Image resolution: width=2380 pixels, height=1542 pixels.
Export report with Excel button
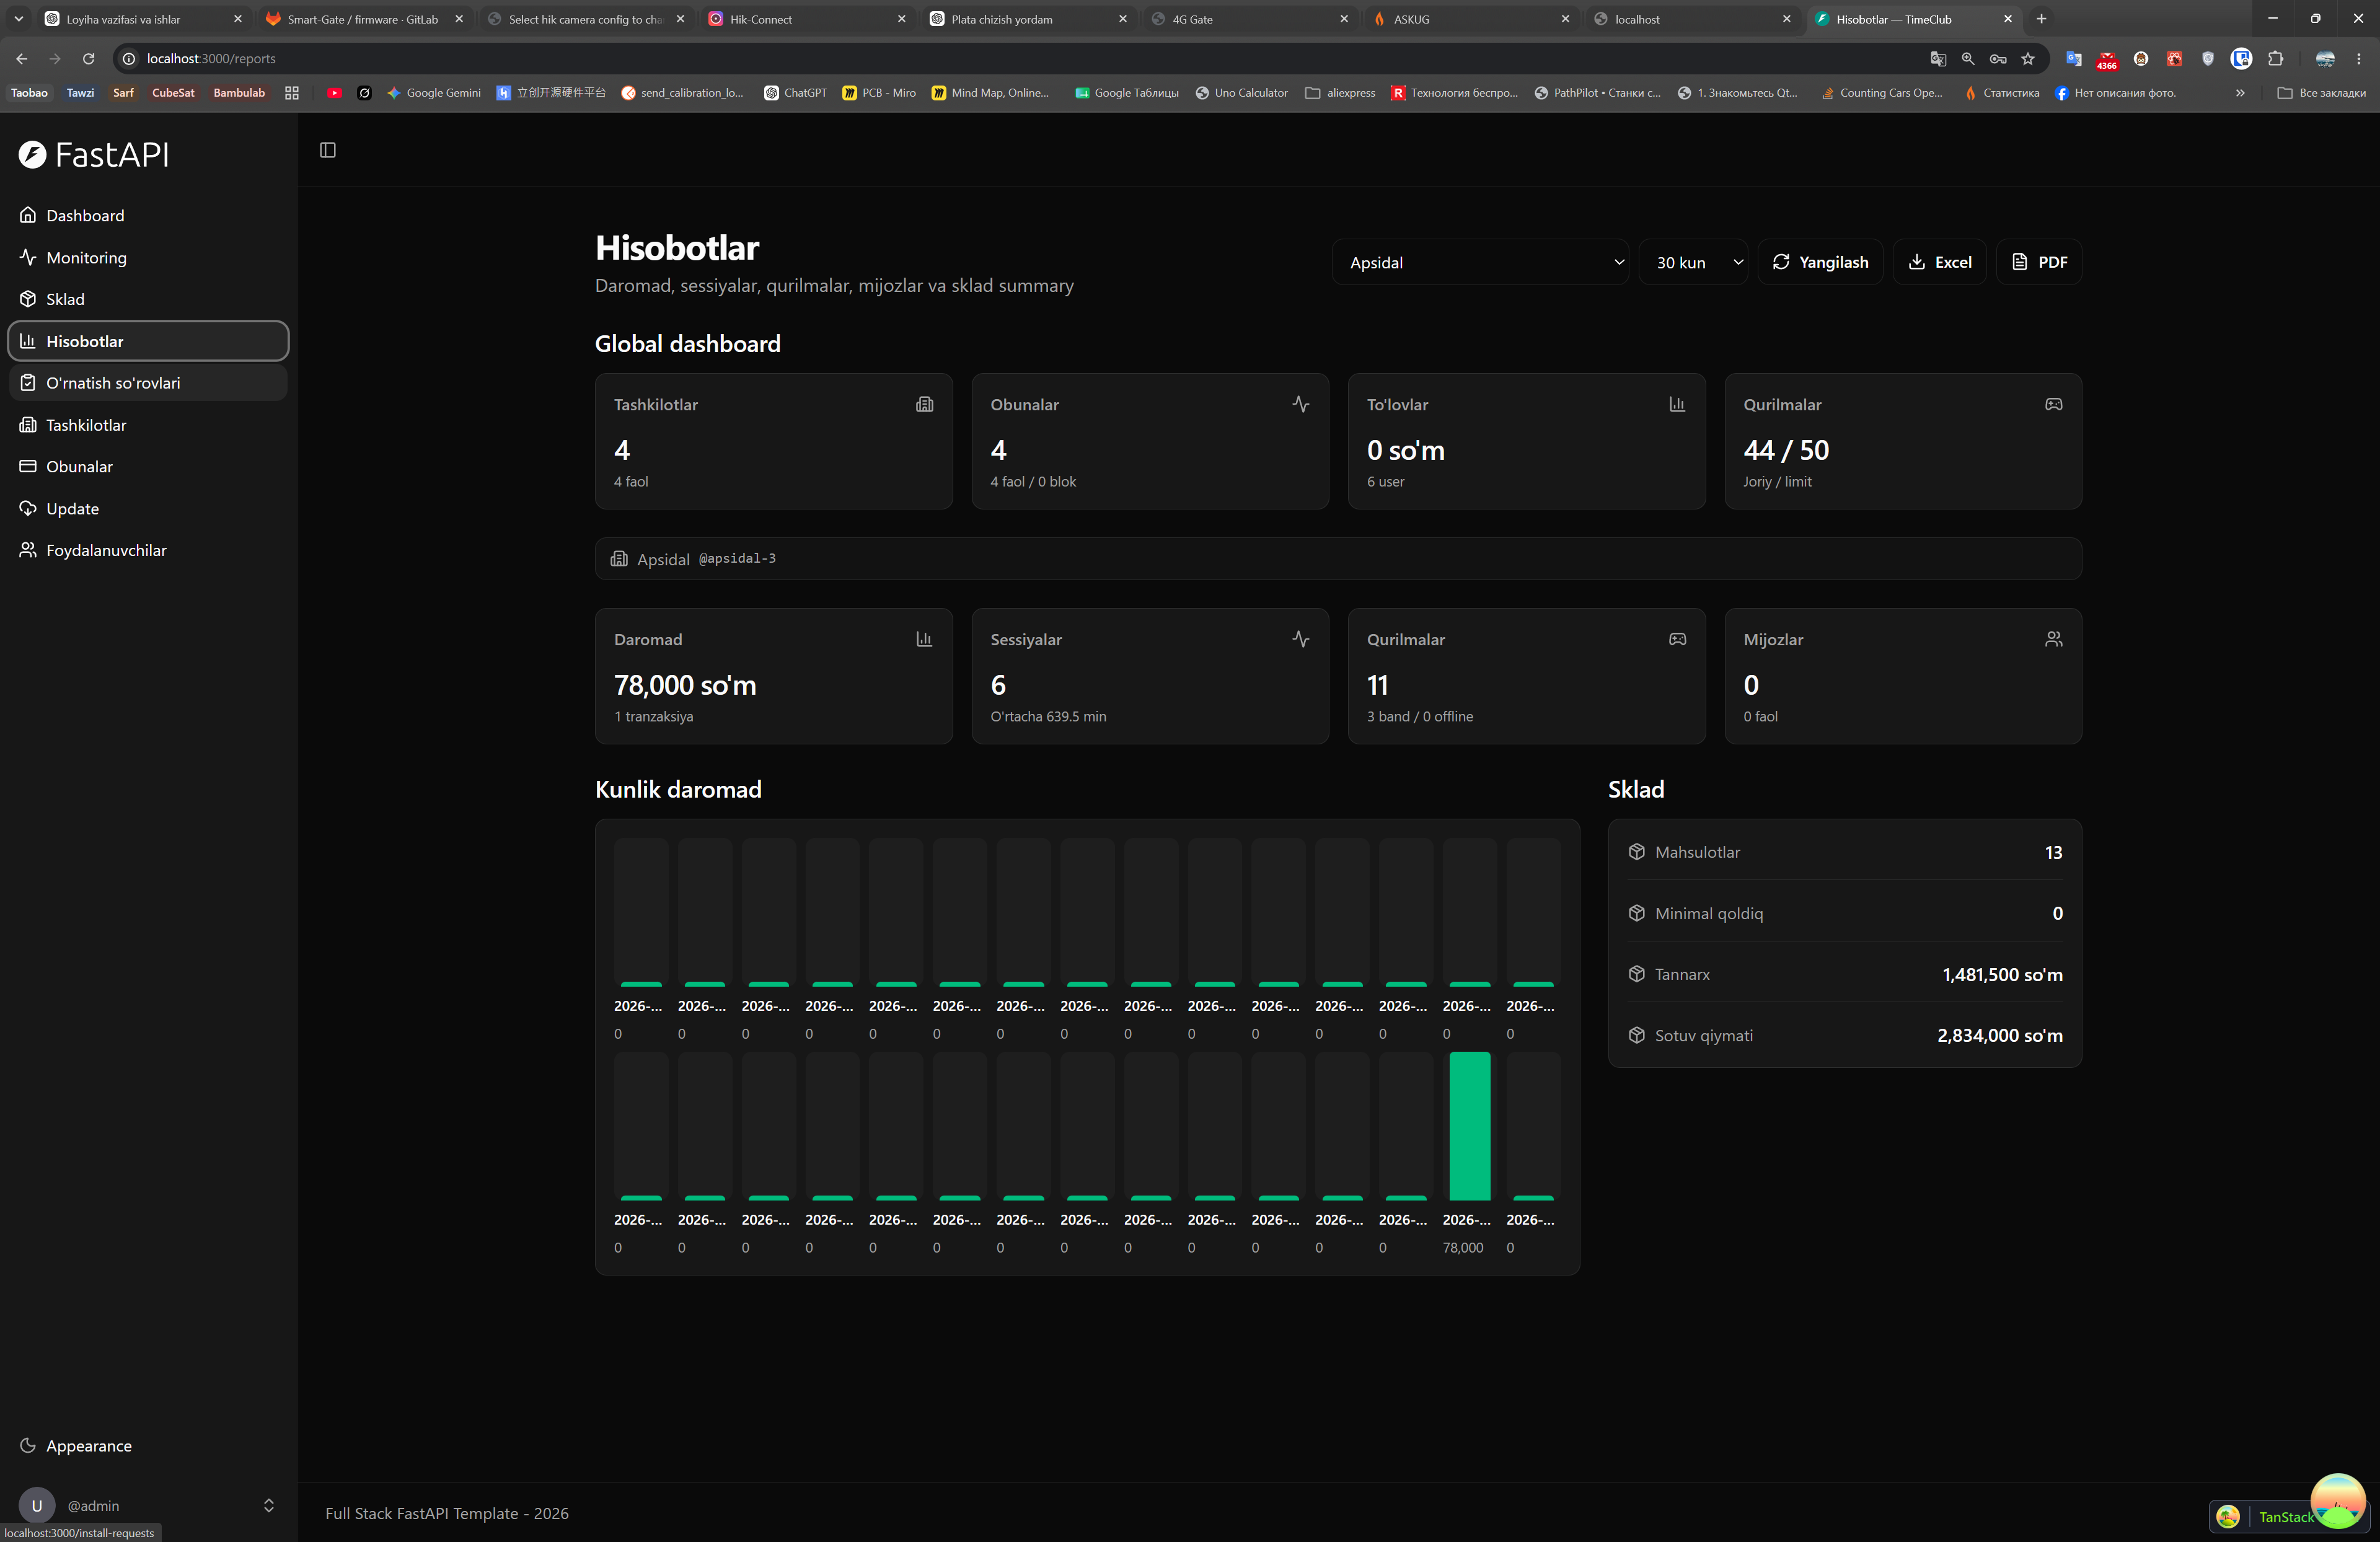click(1939, 262)
